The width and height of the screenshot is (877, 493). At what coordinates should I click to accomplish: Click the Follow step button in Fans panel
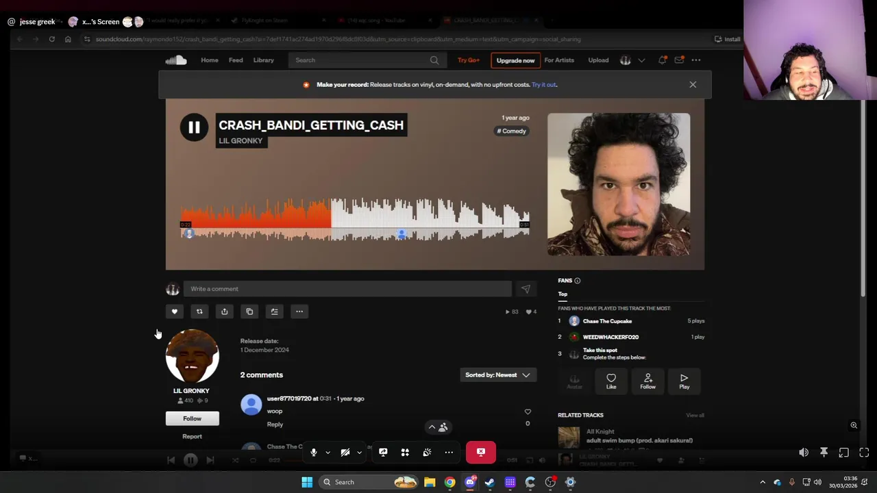tap(647, 382)
